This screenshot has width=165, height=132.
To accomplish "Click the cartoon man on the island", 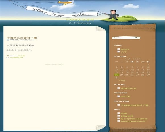I will (x=113, y=15).
